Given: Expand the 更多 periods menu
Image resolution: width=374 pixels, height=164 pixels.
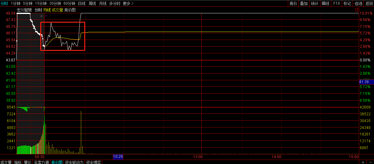Looking at the screenshot, I should coord(128,3).
